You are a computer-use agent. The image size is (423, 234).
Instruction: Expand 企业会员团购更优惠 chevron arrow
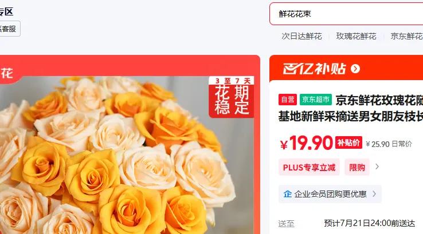pyautogui.click(x=374, y=193)
